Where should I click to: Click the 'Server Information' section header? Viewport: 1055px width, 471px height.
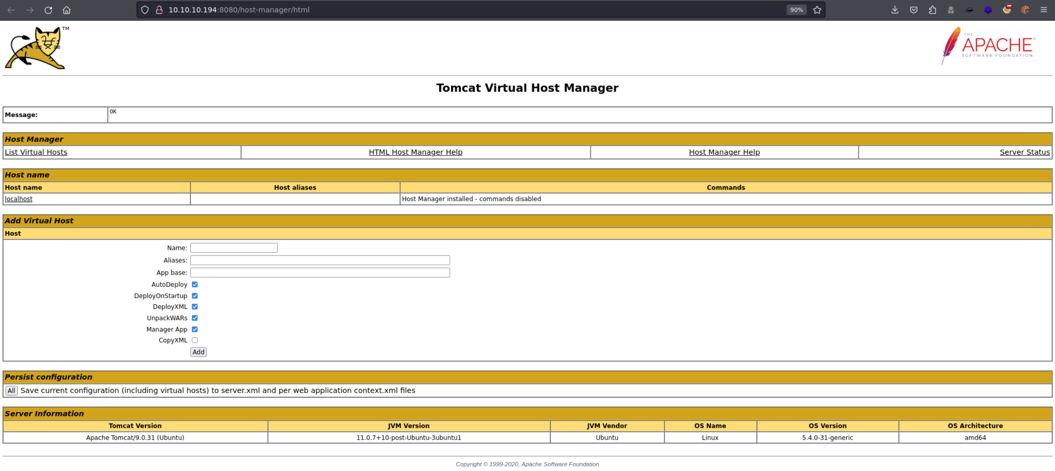(x=527, y=414)
